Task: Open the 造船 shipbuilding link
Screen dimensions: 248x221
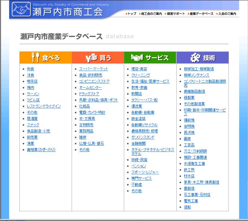Action: [x=187, y=207]
